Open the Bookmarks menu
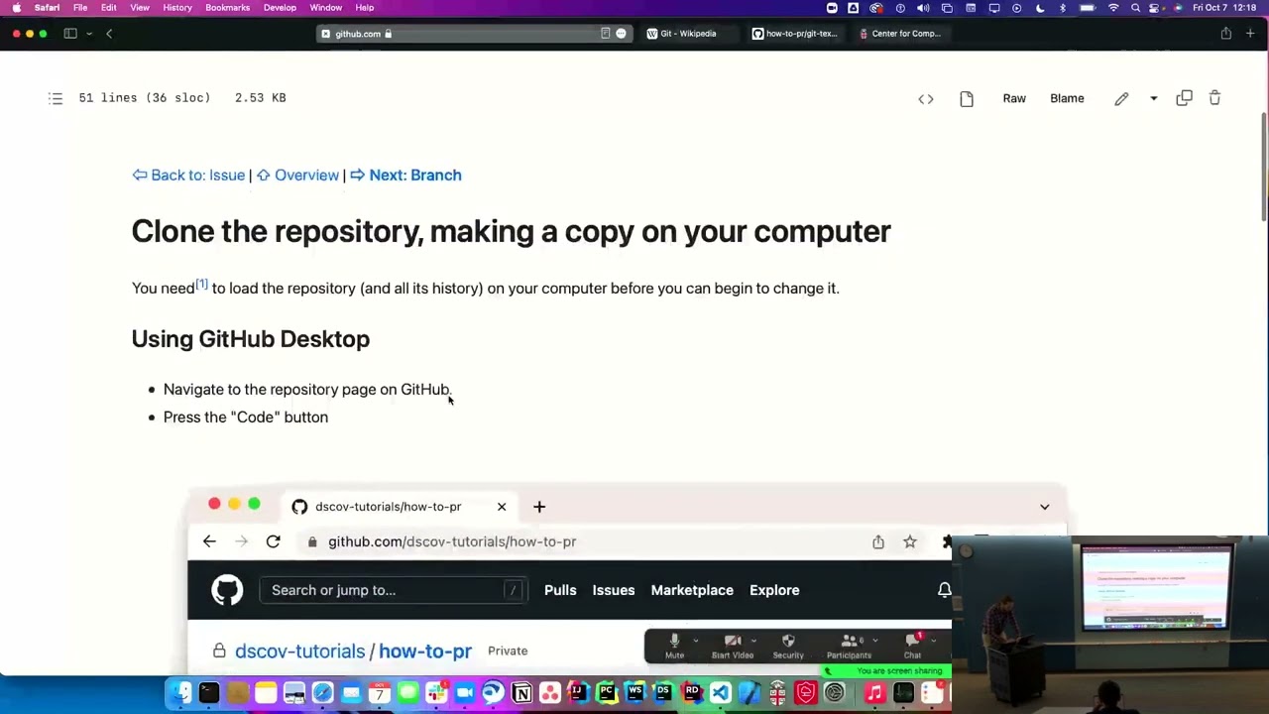Image resolution: width=1269 pixels, height=714 pixels. point(228,8)
